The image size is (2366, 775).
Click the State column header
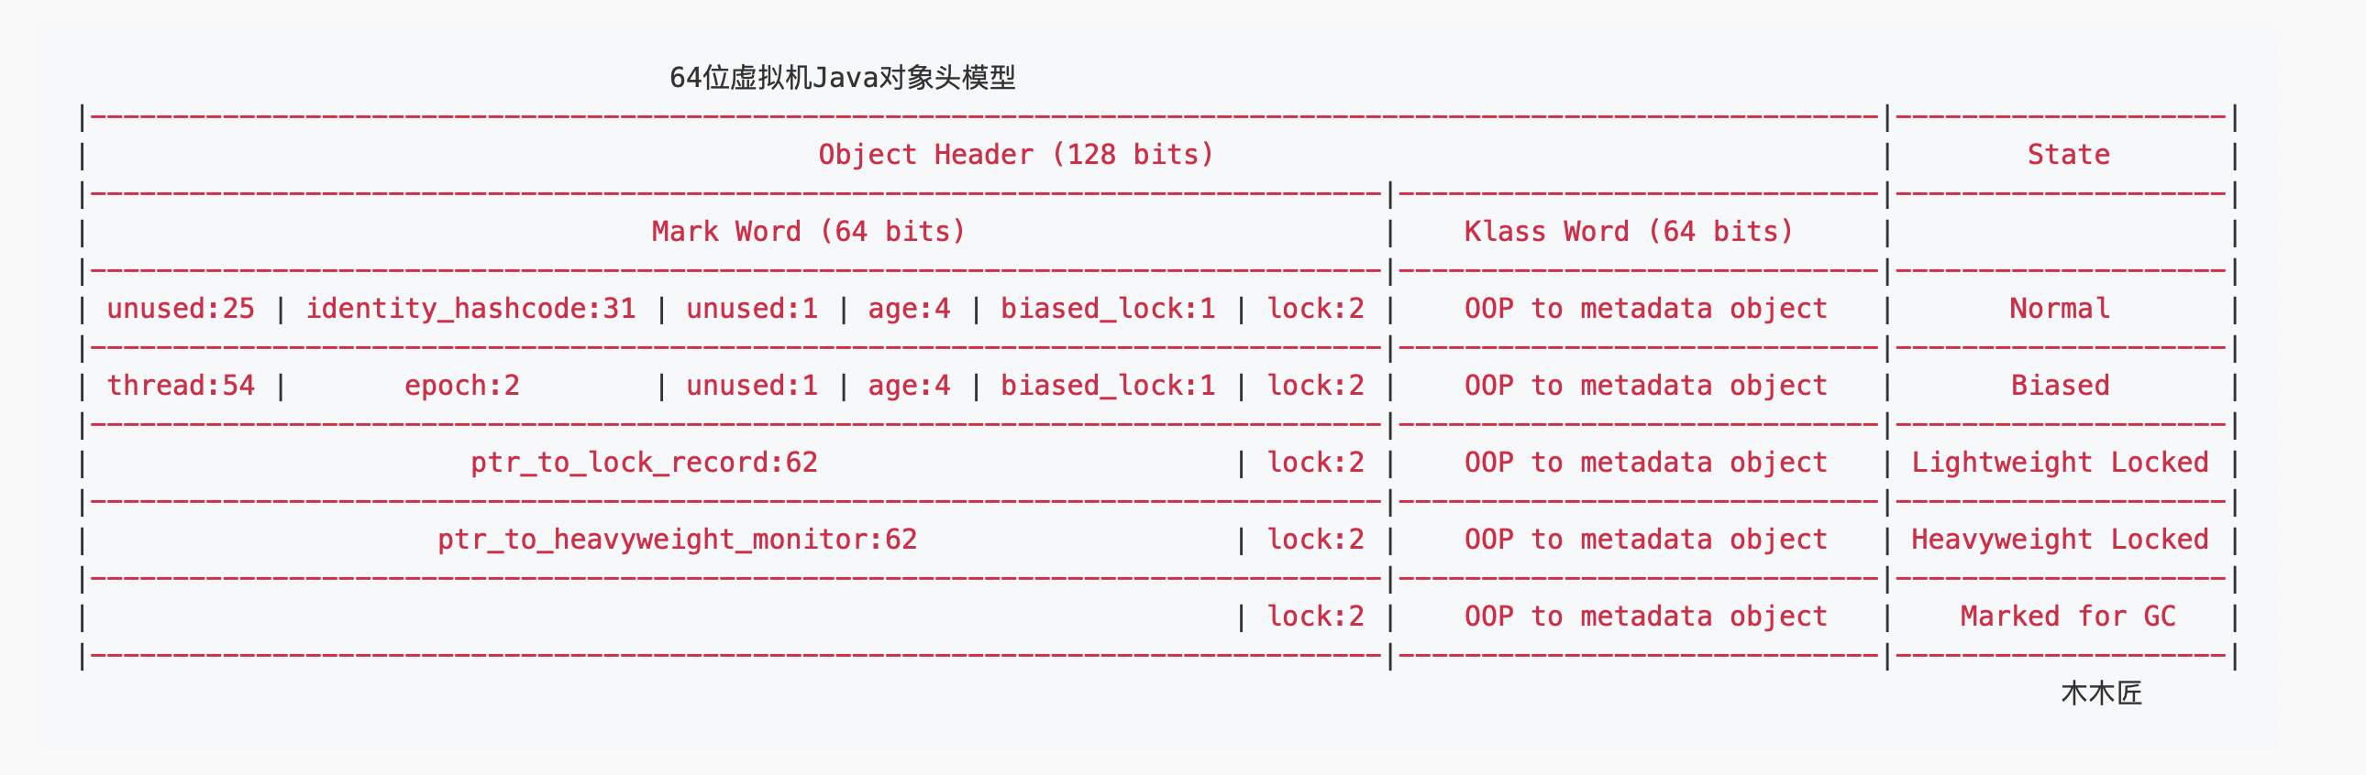point(2067,154)
